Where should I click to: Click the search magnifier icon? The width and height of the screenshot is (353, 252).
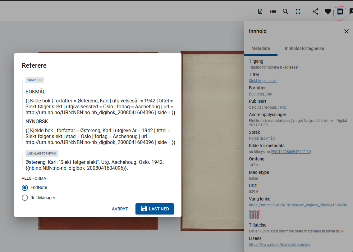(285, 11)
